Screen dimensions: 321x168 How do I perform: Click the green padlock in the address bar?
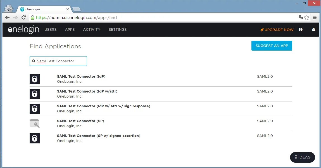[32, 18]
